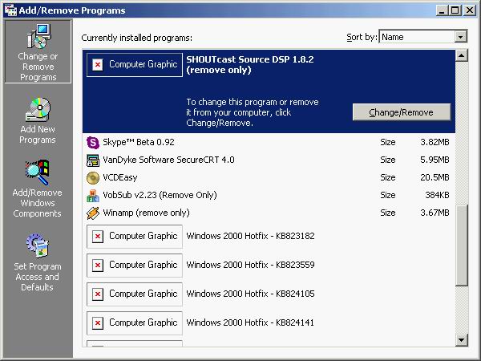Click the broken graphic beside Hotfix KB824141
The height and width of the screenshot is (361, 481).
coord(135,323)
